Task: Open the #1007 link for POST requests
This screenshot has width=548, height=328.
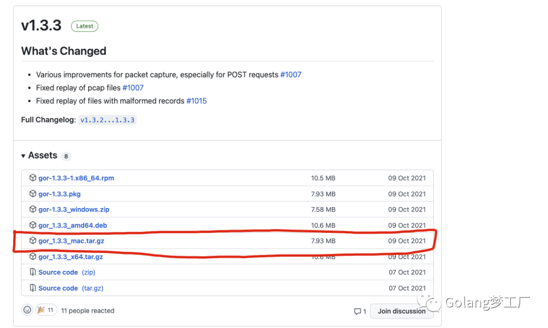Action: pyautogui.click(x=291, y=74)
